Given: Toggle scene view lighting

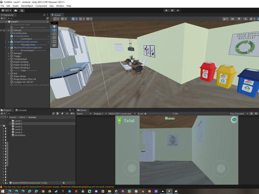Looking at the screenshot, I should [239, 19].
